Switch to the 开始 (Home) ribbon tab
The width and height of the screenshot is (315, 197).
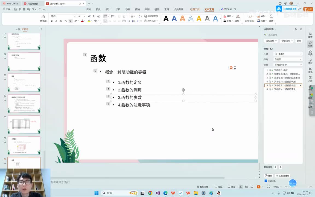coord(89,9)
